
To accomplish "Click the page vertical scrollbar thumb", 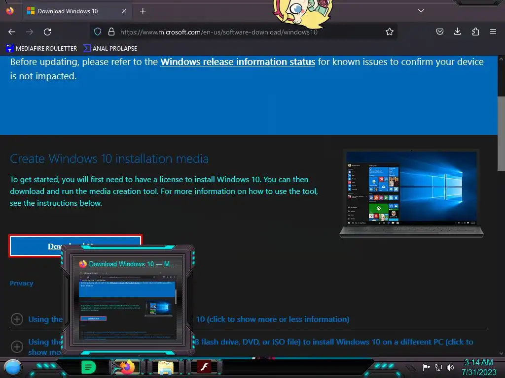I will [x=501, y=133].
